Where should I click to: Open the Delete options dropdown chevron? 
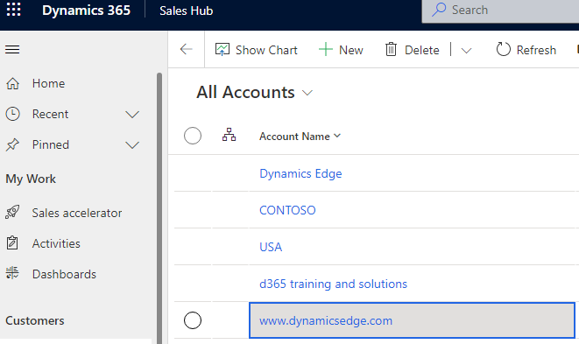[466, 51]
